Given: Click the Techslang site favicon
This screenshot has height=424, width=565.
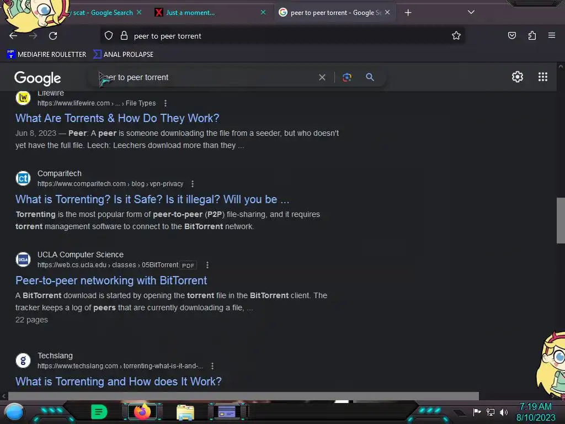Looking at the screenshot, I should (x=23, y=360).
